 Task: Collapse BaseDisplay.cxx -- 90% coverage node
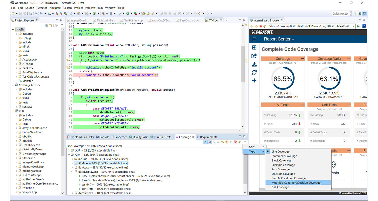pyautogui.click(x=73, y=172)
